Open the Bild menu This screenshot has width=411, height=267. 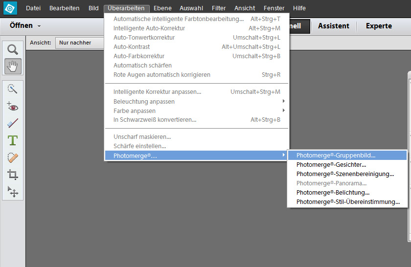tap(93, 8)
